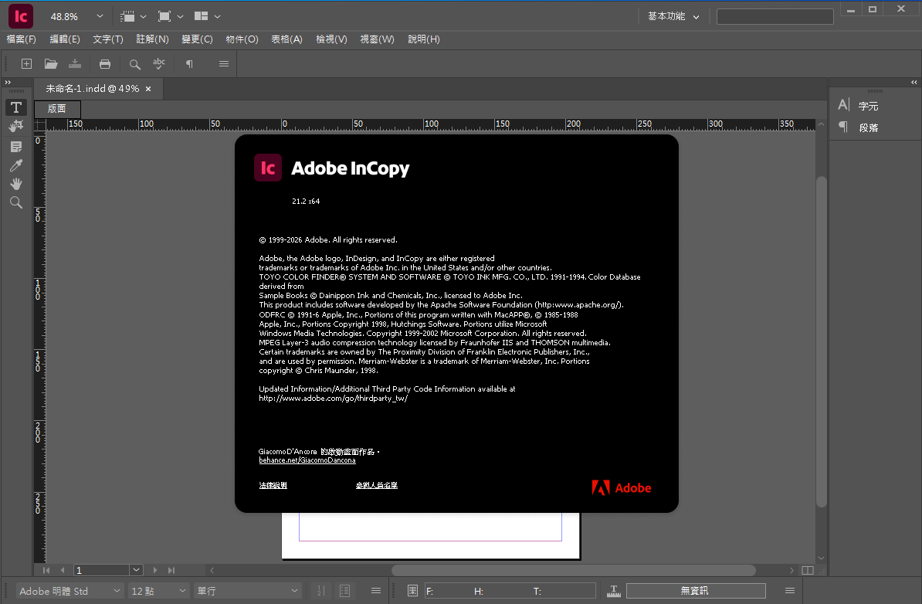The height and width of the screenshot is (604, 922).
Task: Switch to the 版面 view tab
Action: 57,109
